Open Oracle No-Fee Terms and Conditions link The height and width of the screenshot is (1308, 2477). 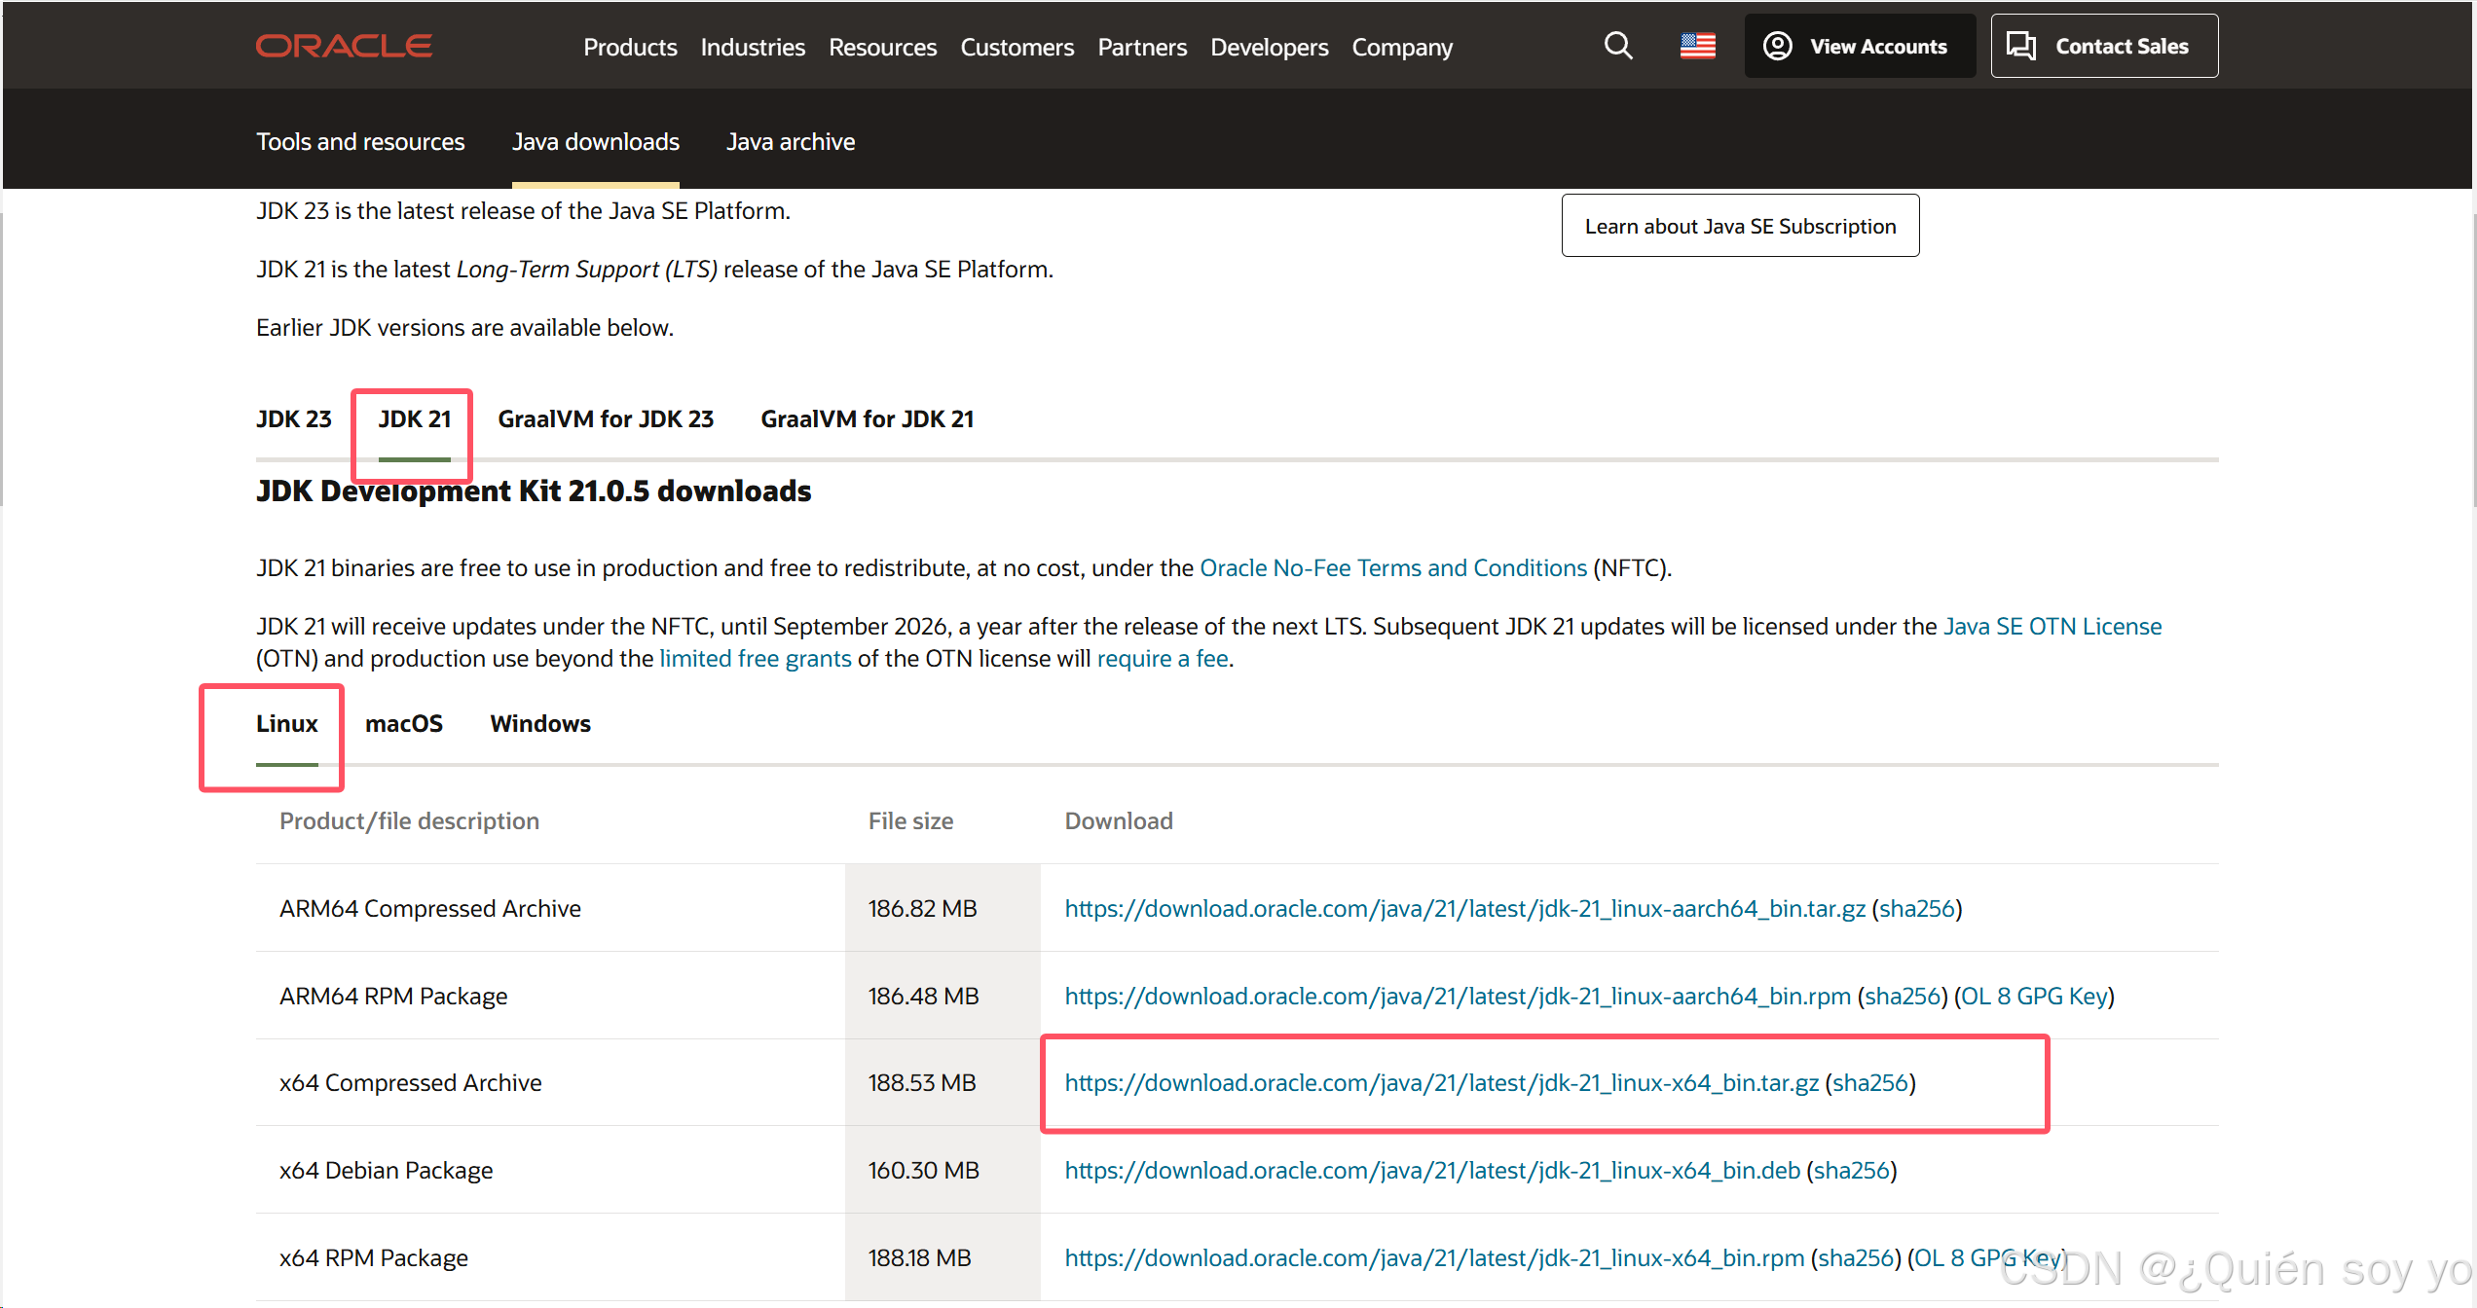coord(1392,567)
